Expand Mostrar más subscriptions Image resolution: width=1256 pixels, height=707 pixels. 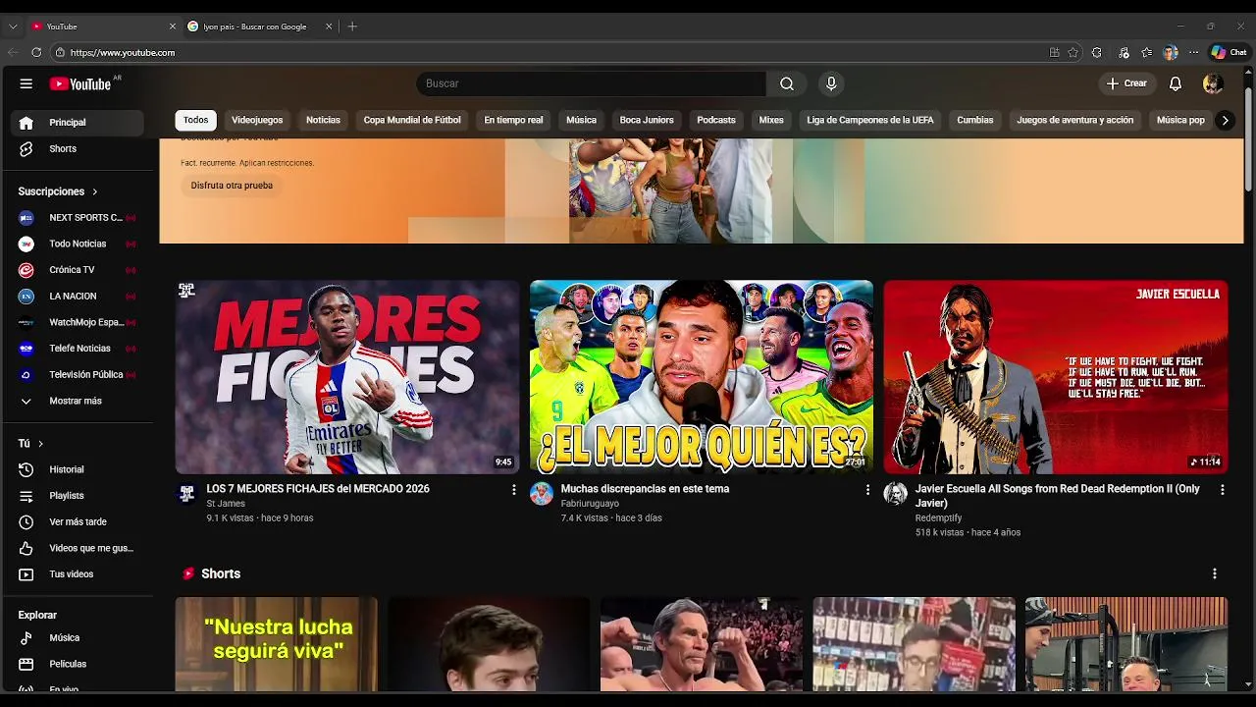coord(78,401)
